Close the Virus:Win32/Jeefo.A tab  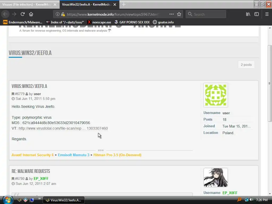pos(115,5)
